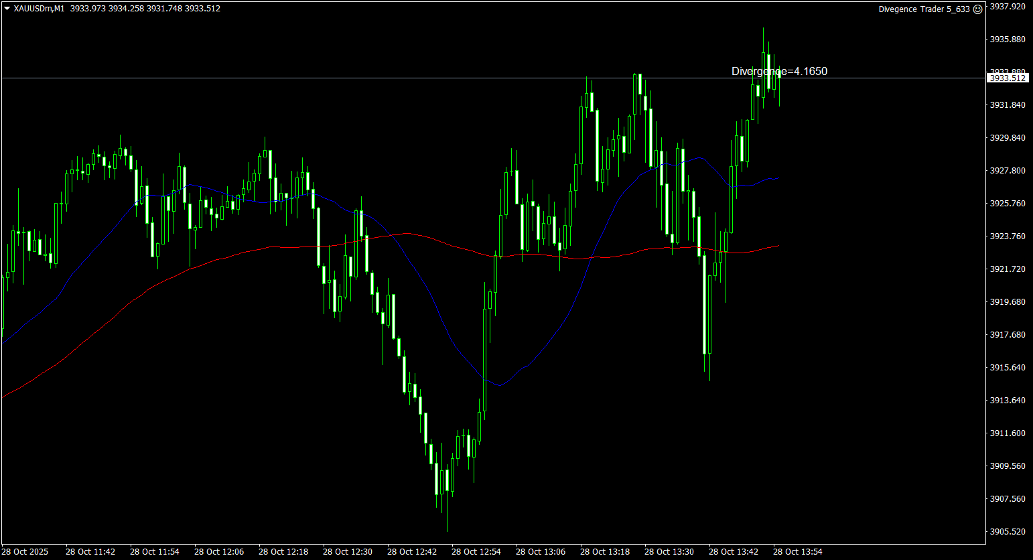Click the 3907.560 price scale label
The width and height of the screenshot is (1033, 560).
click(x=1008, y=499)
